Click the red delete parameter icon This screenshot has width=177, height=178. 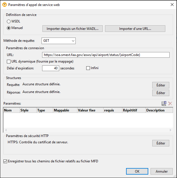170,104
